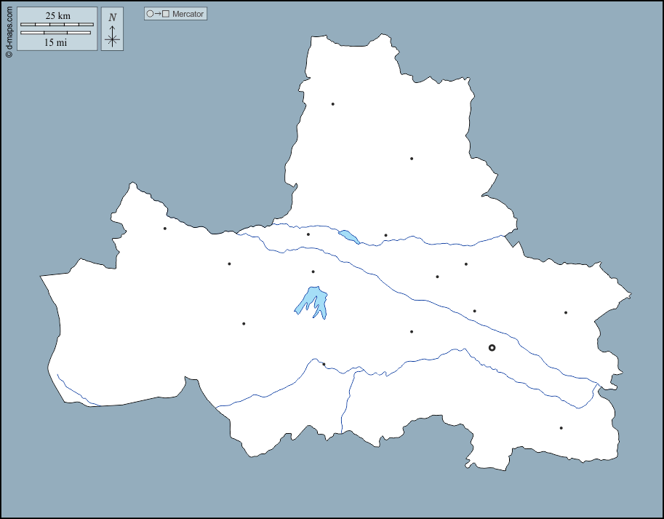This screenshot has height=519, width=664.
Task: Click the north arrow compass icon
Action: (112, 30)
